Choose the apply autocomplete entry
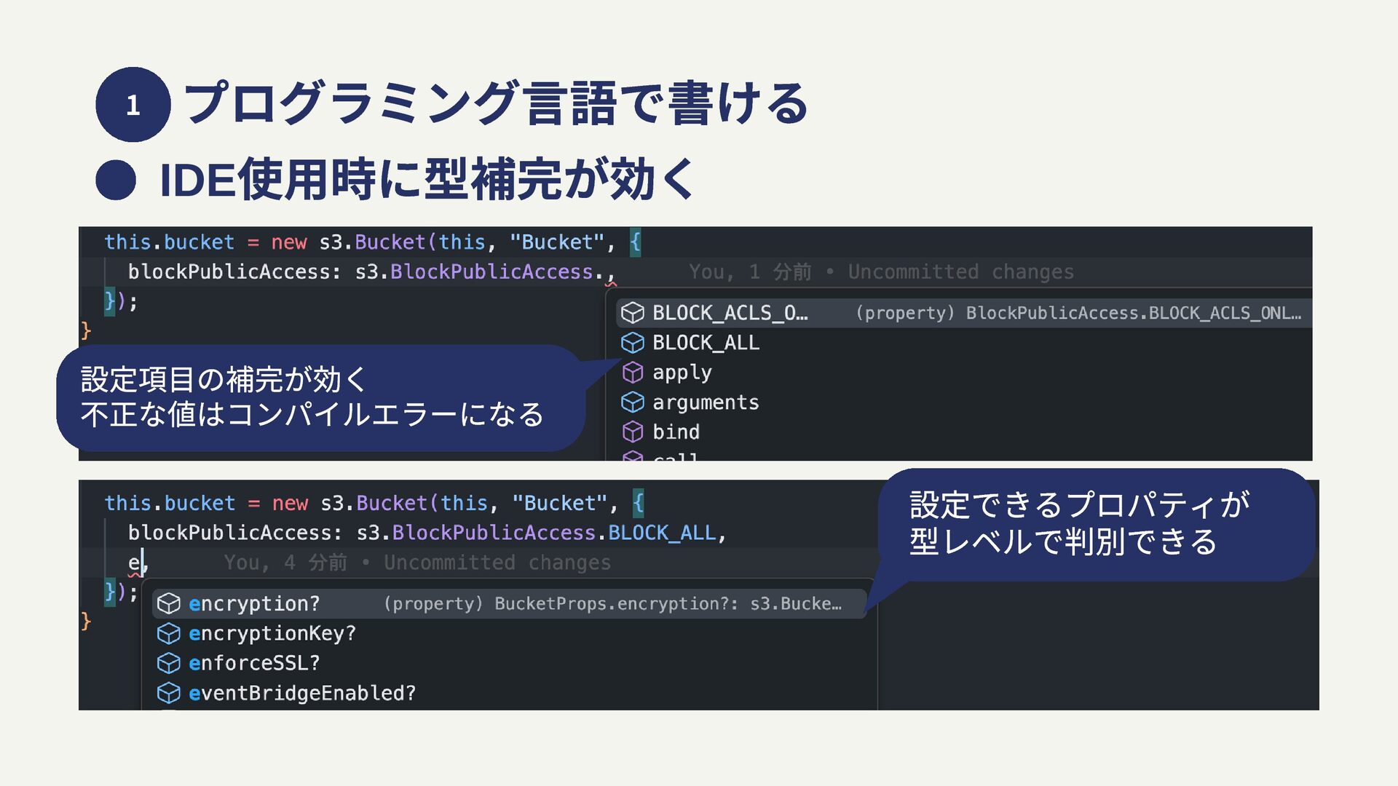This screenshot has height=786, width=1398. [x=682, y=373]
